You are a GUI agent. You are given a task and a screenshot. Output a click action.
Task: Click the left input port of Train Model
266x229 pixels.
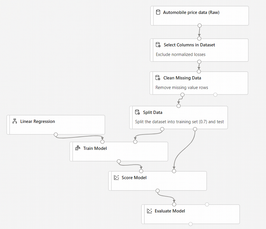(x=102, y=142)
